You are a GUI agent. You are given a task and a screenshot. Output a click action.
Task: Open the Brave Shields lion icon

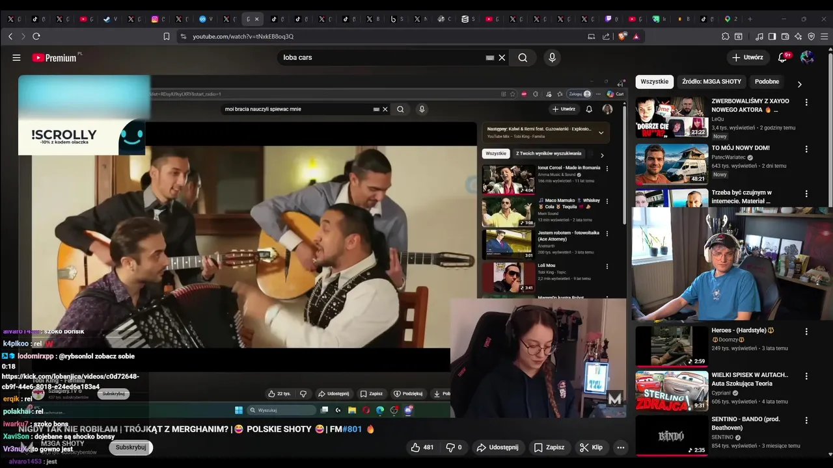pyautogui.click(x=623, y=36)
